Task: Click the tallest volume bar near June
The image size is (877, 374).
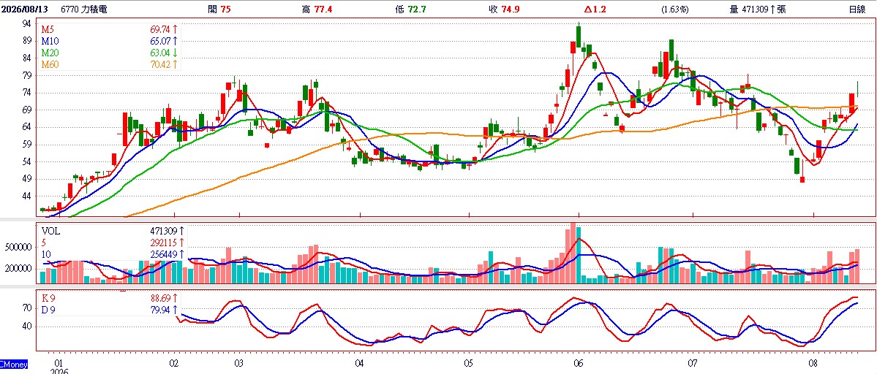Action: coord(573,253)
